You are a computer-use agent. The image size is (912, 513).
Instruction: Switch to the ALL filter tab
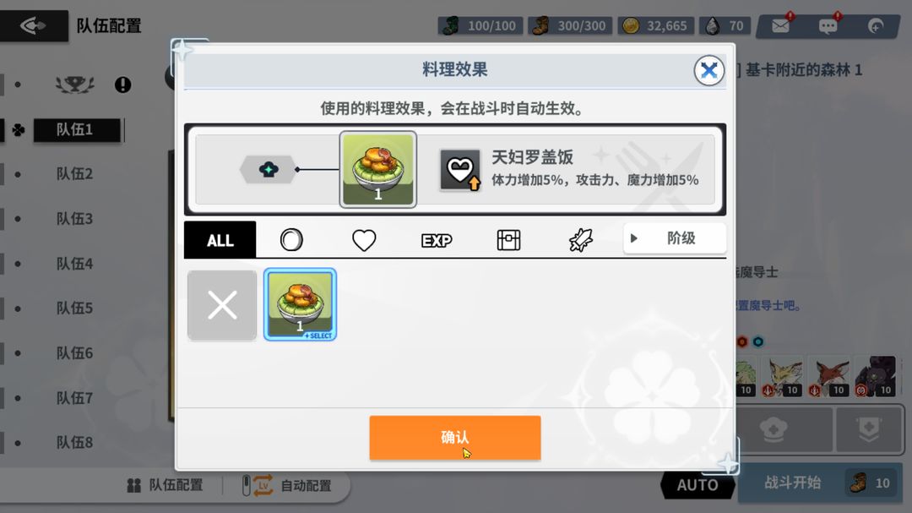pos(220,240)
